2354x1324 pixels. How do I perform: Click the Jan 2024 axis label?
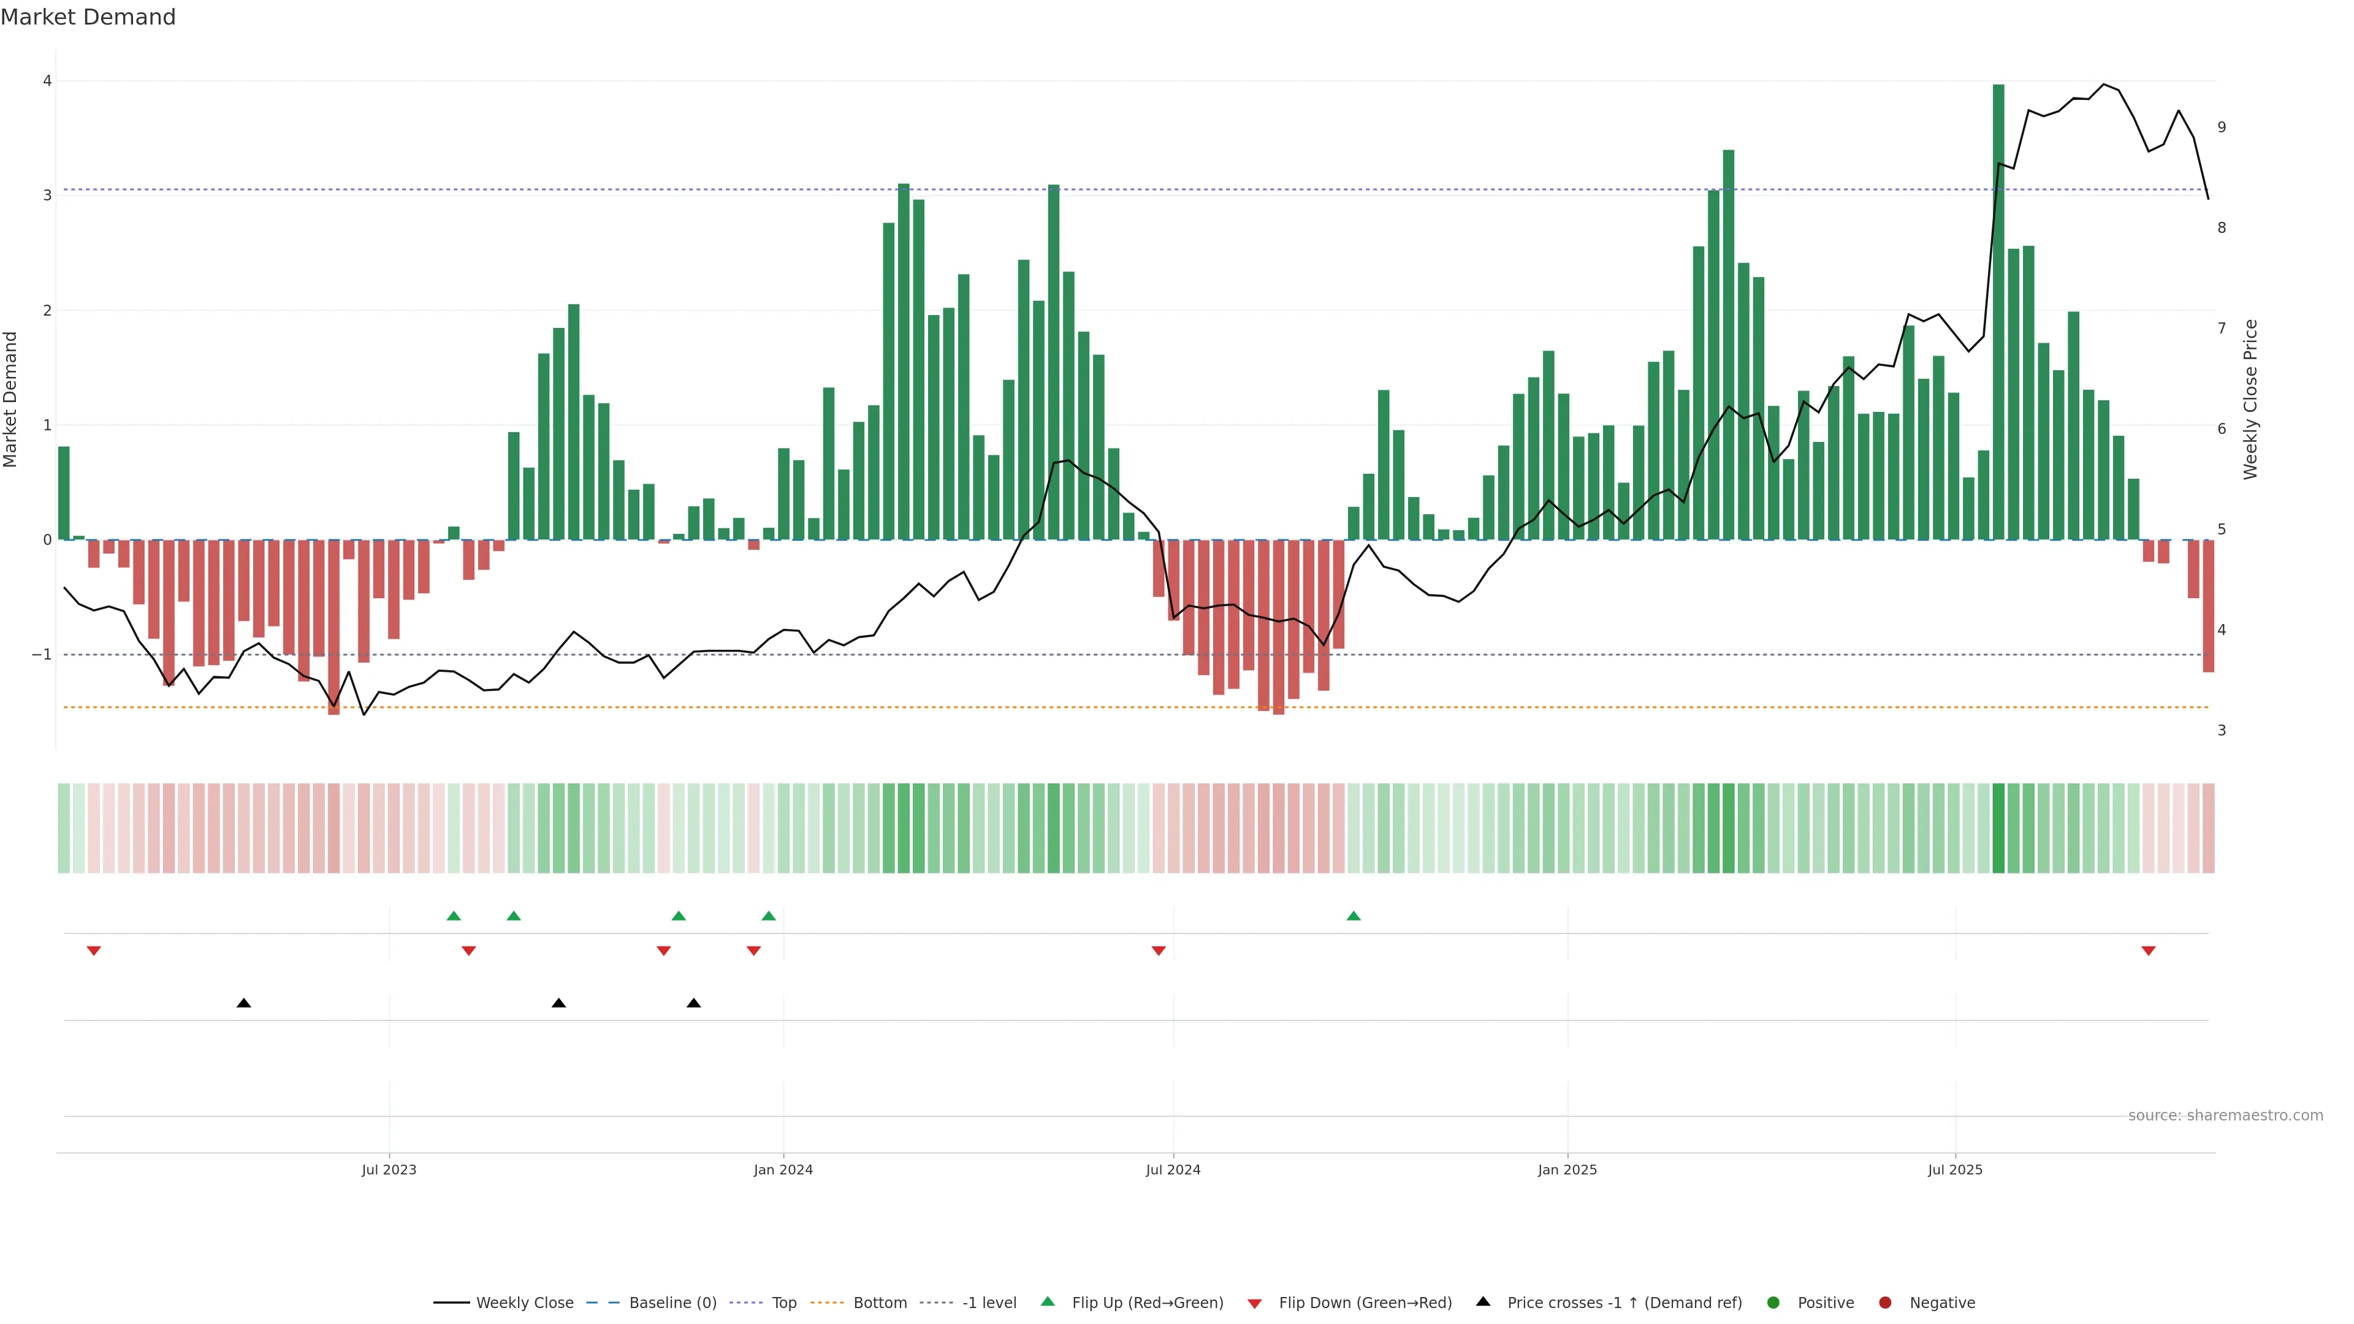pyautogui.click(x=782, y=1170)
